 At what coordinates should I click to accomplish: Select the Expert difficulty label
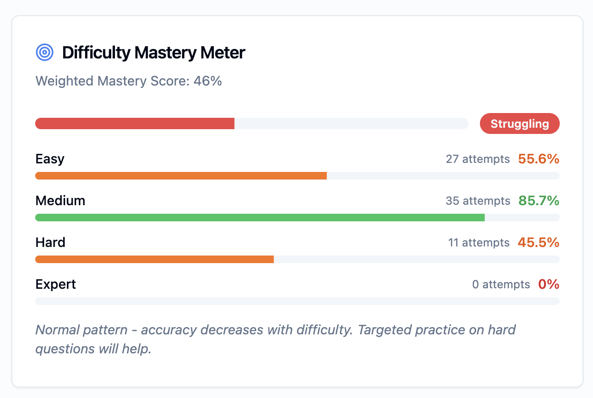click(x=56, y=284)
